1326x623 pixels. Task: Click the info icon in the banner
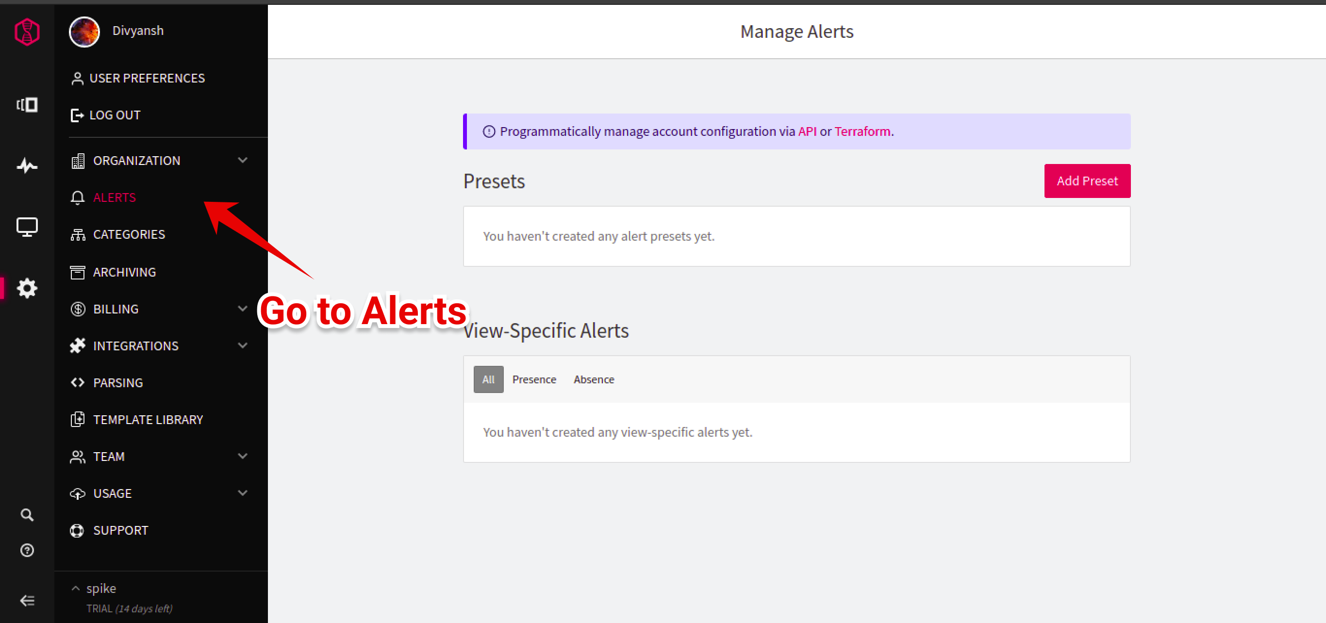pos(488,131)
